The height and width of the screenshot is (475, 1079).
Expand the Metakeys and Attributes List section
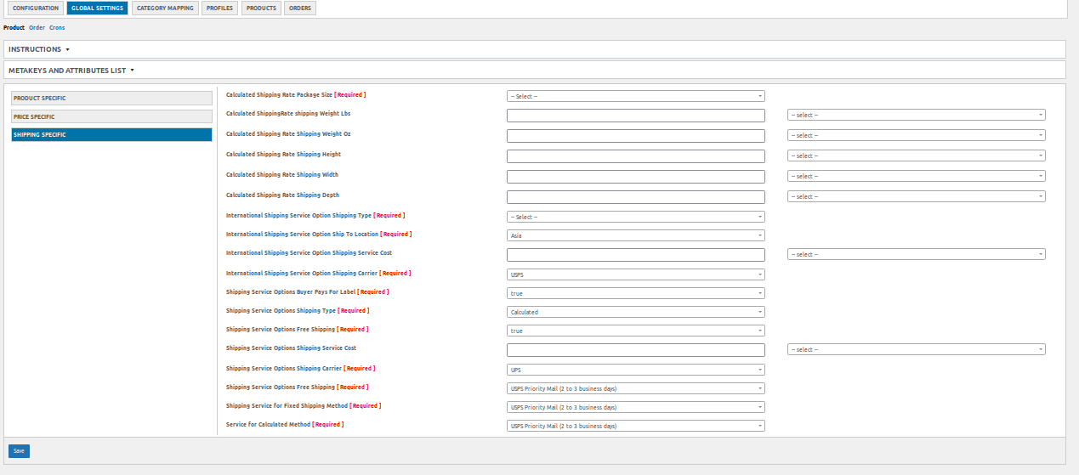(x=71, y=71)
